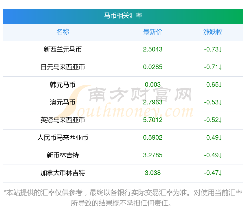Select the 新币林吉特 row name

click(63, 155)
